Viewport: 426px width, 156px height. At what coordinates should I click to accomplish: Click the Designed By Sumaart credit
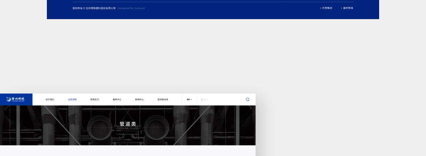click(131, 8)
